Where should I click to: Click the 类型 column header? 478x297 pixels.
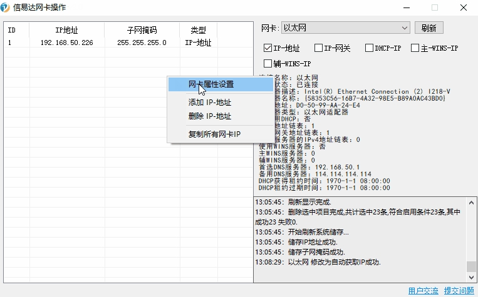tap(198, 30)
